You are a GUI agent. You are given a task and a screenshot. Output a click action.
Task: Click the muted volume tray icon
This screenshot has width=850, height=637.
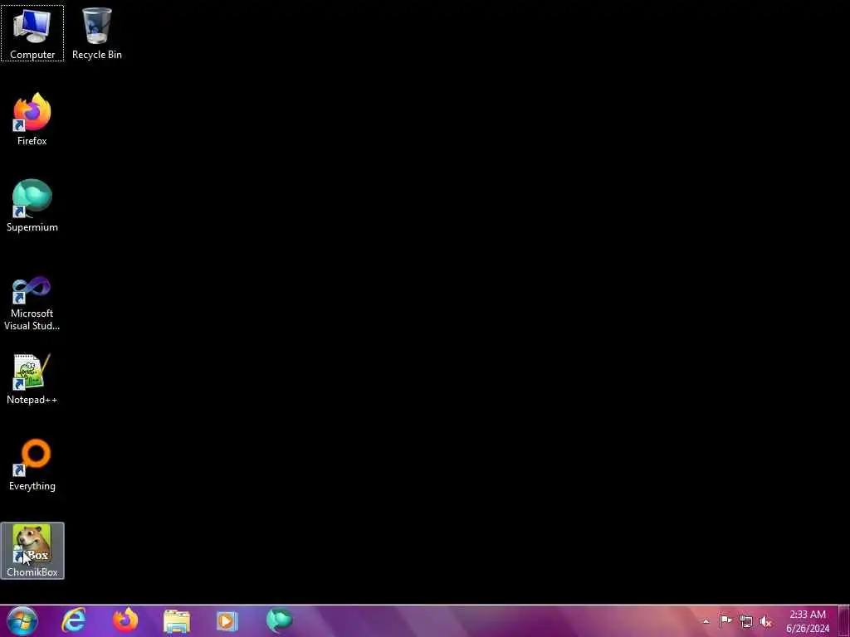(766, 621)
